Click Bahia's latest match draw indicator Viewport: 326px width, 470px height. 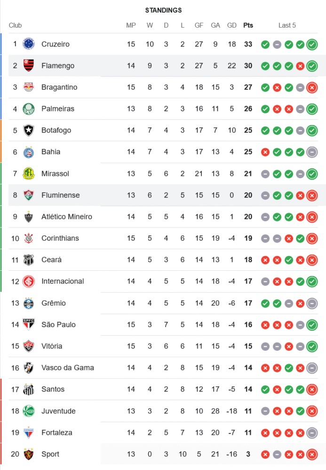(311, 152)
